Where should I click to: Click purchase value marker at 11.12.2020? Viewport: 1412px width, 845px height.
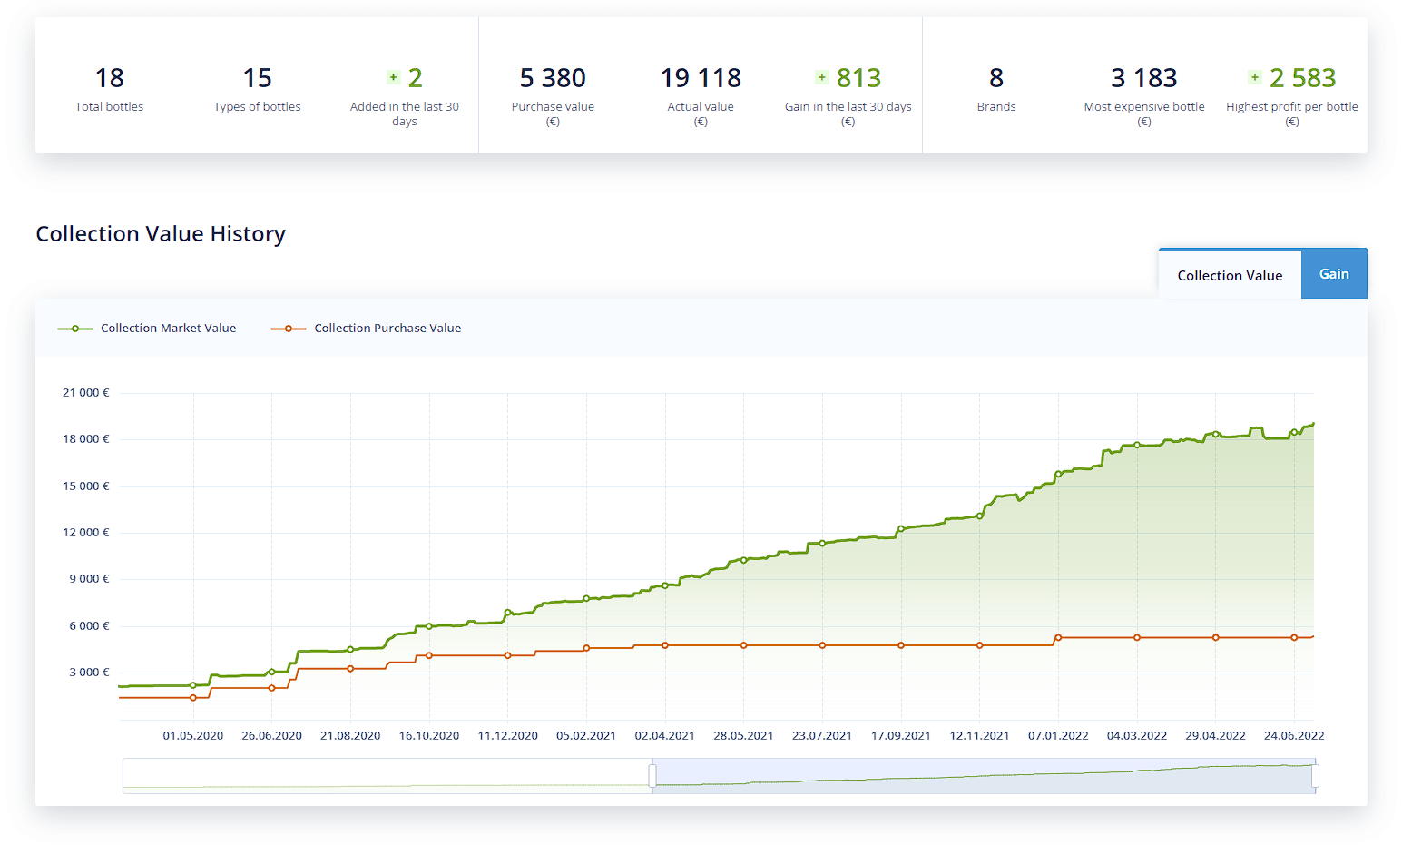[x=507, y=655]
